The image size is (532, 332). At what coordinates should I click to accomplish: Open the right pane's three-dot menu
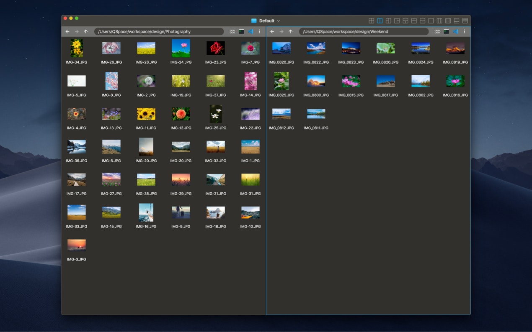point(464,31)
